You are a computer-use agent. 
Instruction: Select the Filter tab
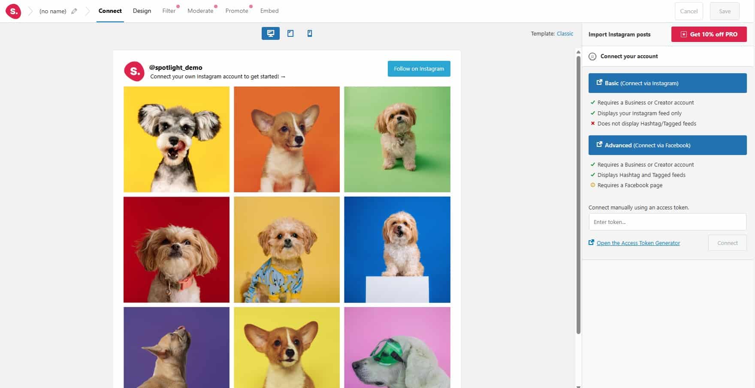168,11
